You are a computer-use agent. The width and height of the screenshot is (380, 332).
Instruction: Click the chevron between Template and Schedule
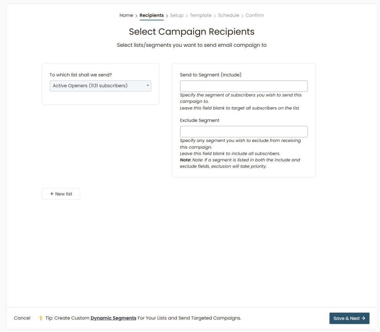tap(215, 16)
